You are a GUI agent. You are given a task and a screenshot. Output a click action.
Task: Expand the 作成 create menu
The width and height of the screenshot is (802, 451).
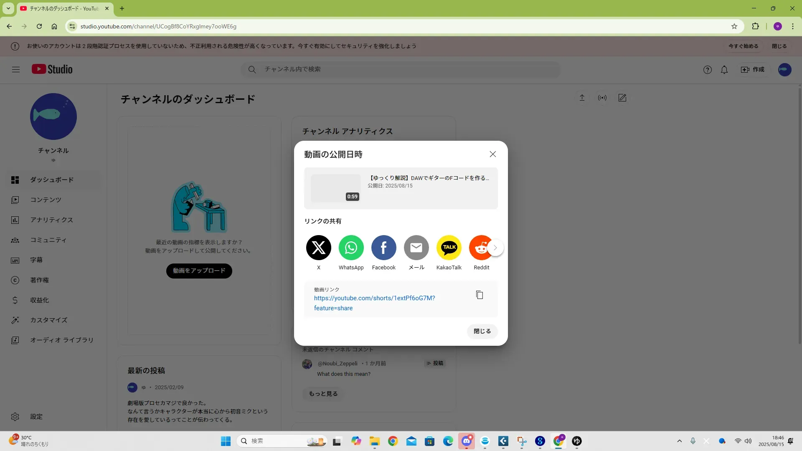click(x=753, y=70)
